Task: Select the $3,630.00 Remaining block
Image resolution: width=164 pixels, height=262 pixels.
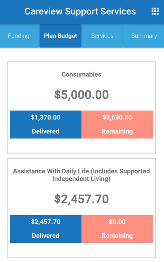Action: pyautogui.click(x=117, y=124)
